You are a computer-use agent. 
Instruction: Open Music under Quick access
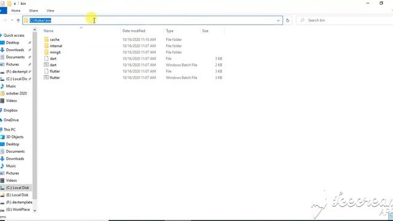coord(11,86)
